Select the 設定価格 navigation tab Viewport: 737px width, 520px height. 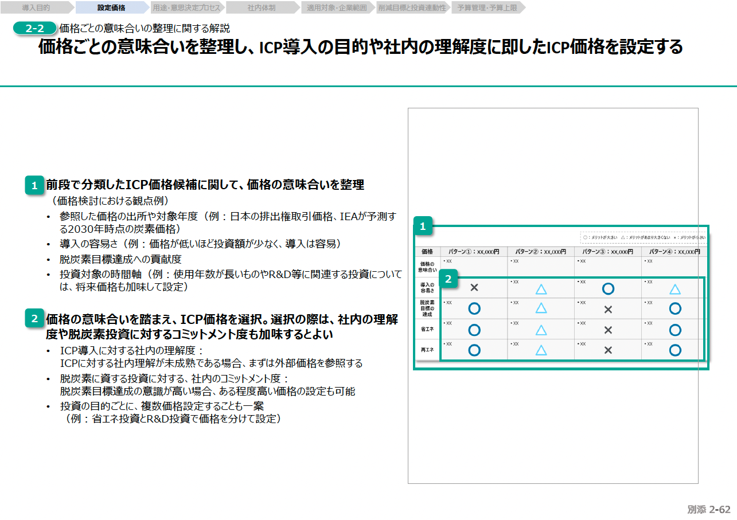click(111, 8)
